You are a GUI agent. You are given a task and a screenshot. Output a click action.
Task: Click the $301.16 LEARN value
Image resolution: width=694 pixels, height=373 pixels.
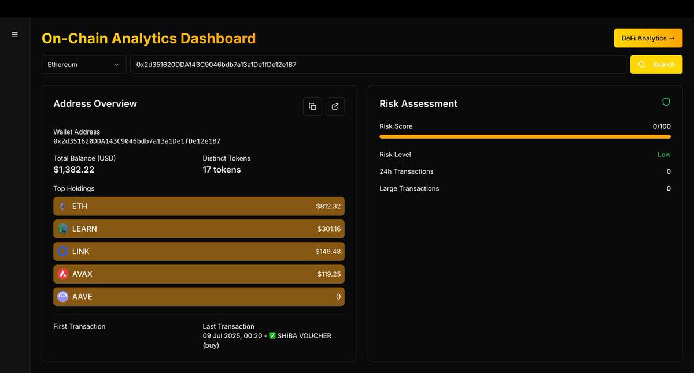(329, 229)
